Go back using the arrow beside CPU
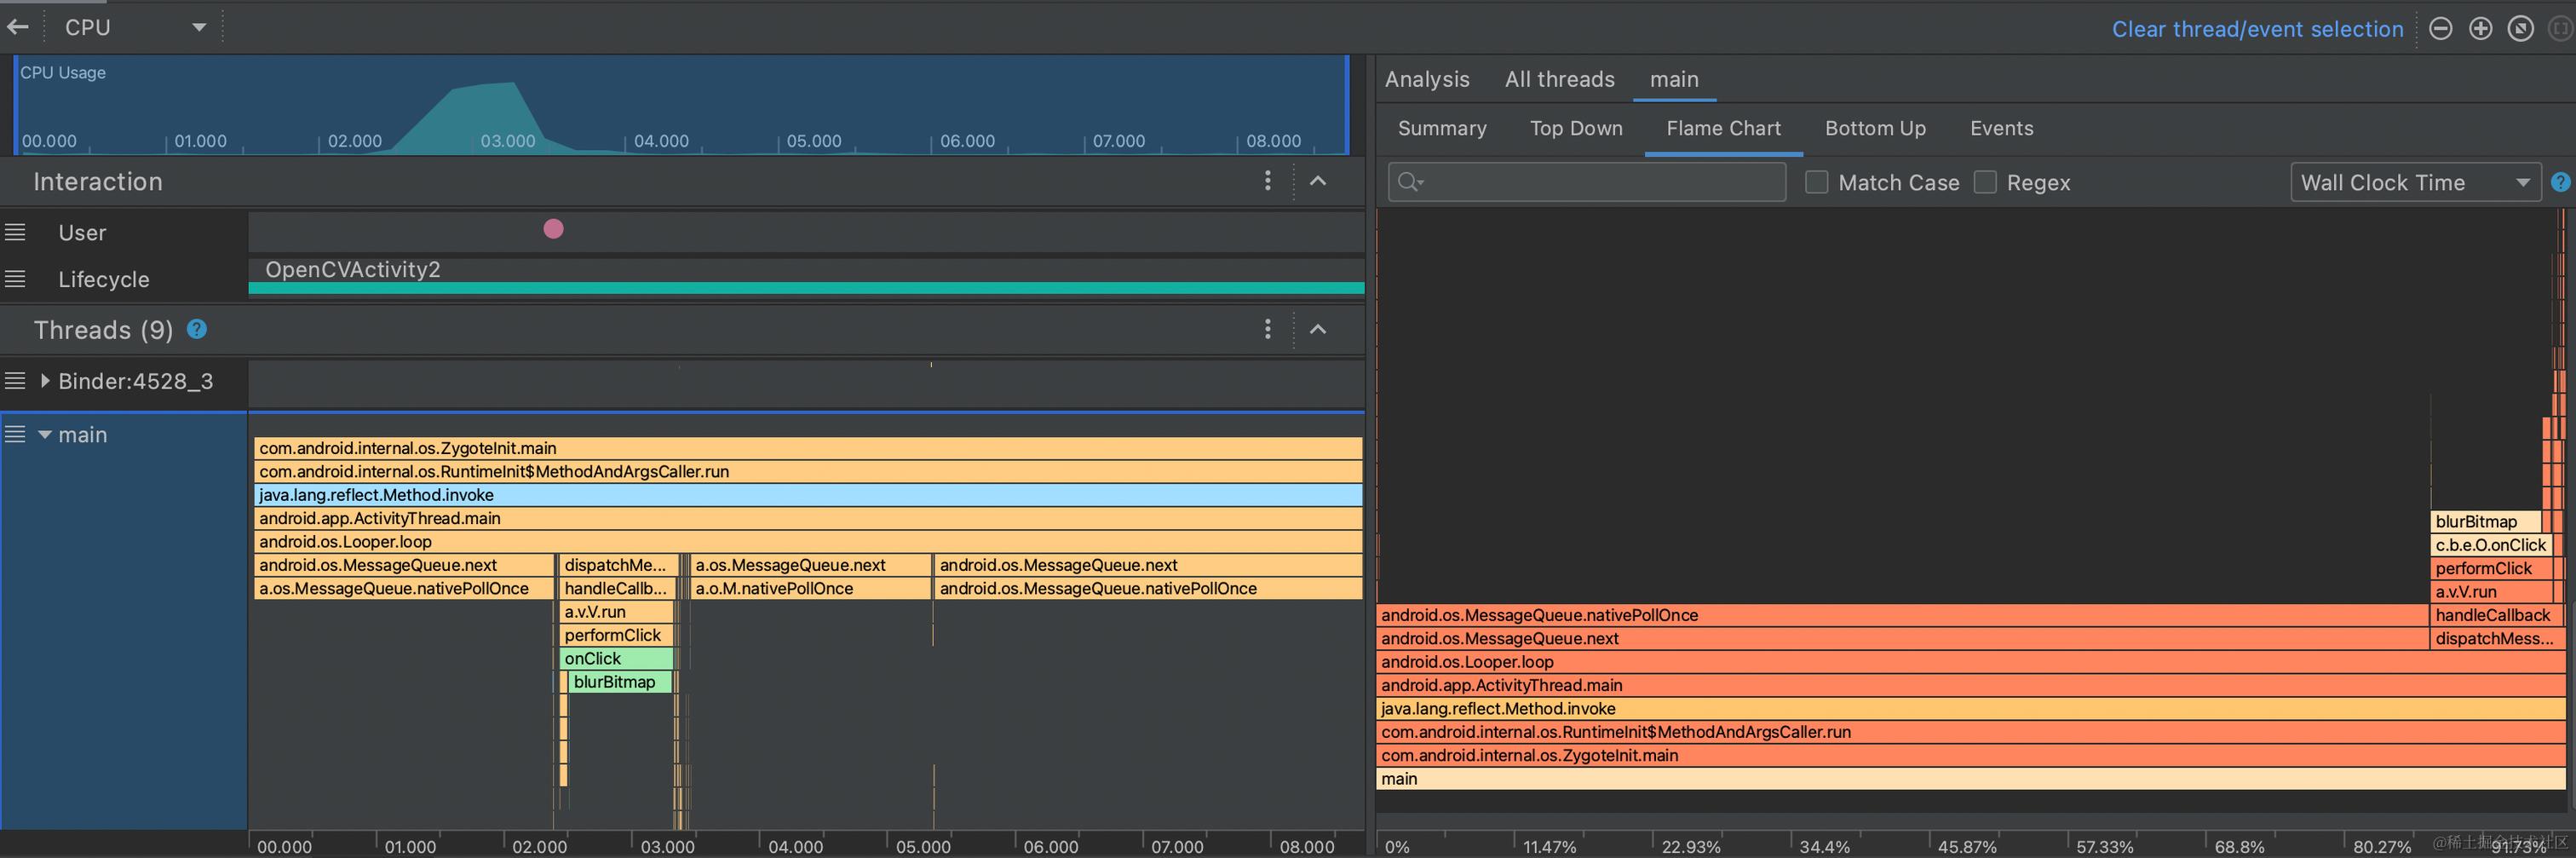This screenshot has width=2576, height=858. [18, 27]
